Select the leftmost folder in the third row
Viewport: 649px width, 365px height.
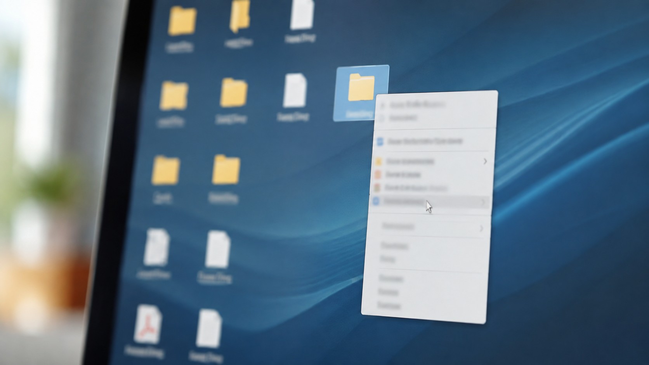[165, 170]
